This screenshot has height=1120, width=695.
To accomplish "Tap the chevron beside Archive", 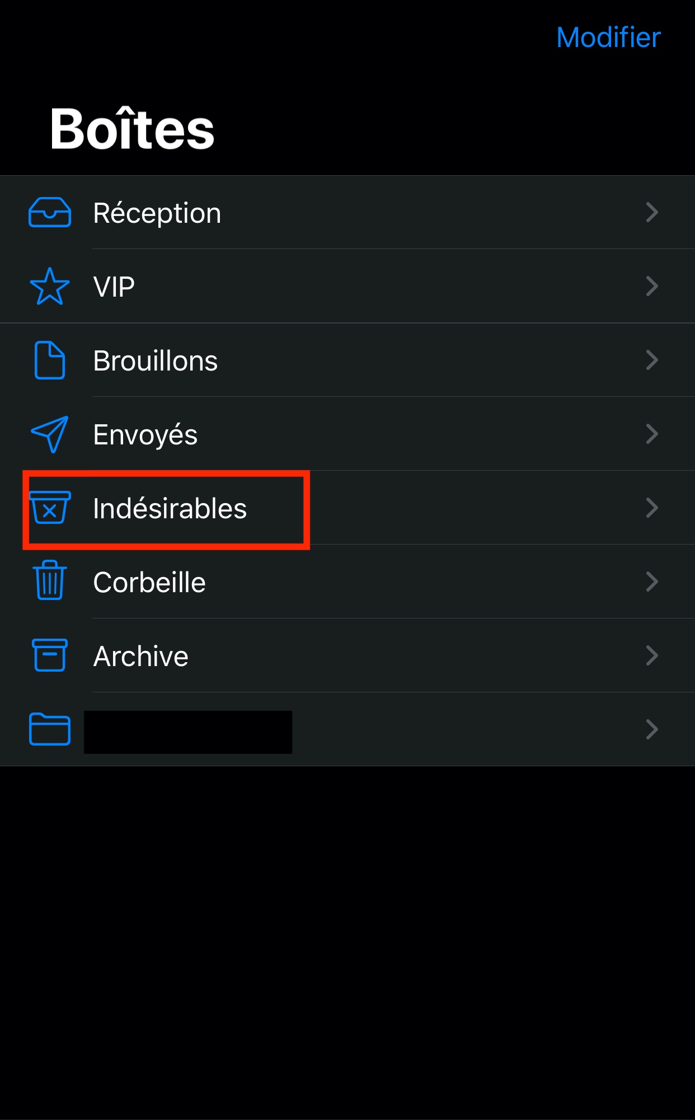I will 652,655.
